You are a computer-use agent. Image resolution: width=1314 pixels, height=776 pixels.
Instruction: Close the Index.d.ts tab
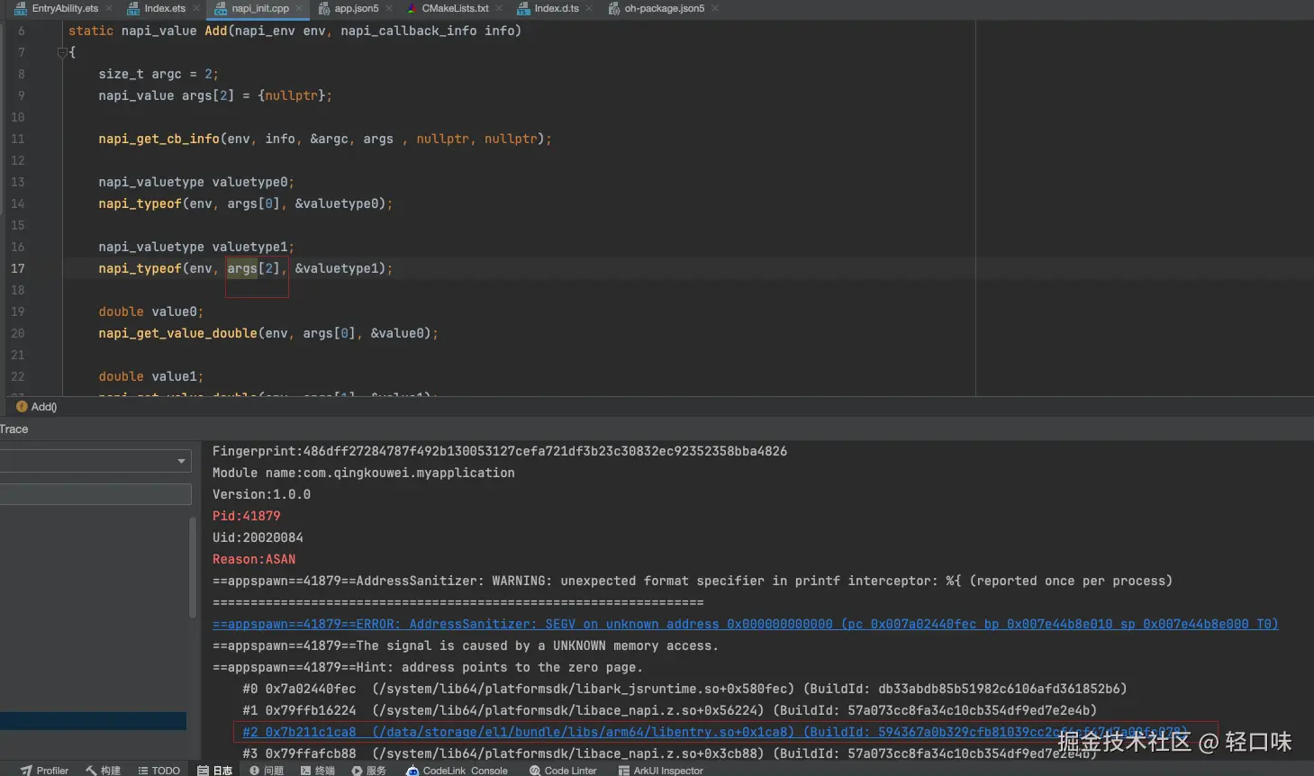589,8
